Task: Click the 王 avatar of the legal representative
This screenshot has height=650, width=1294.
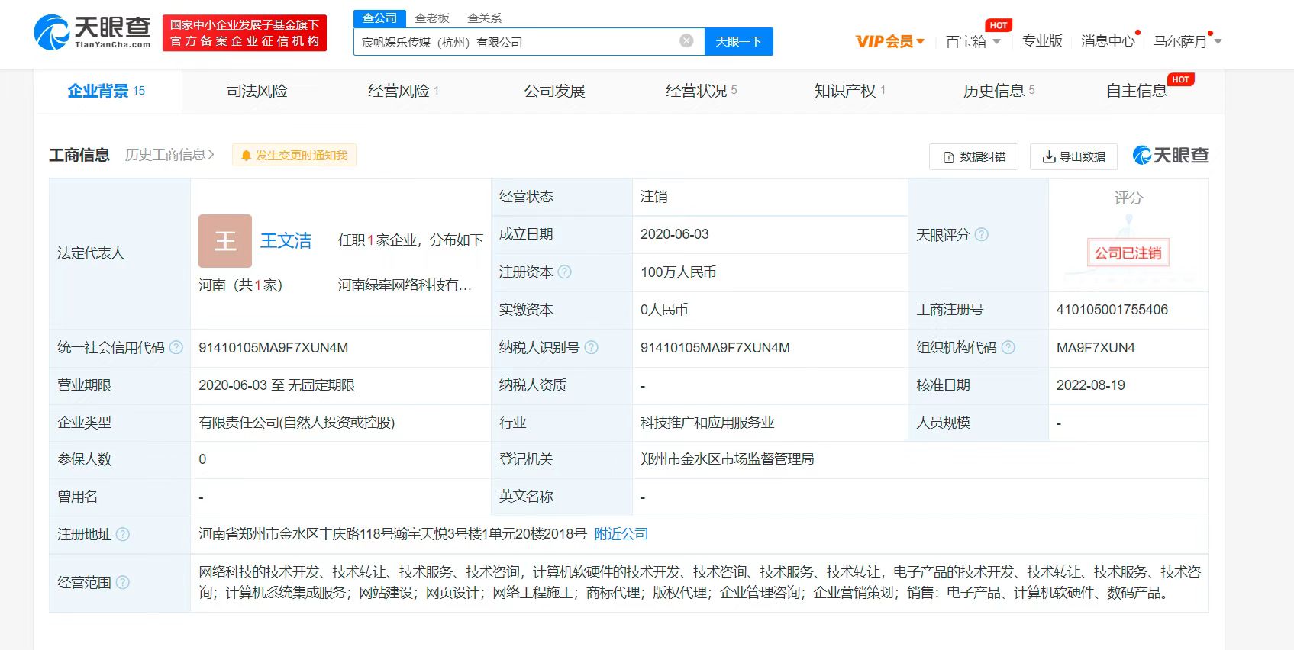Action: tap(225, 241)
